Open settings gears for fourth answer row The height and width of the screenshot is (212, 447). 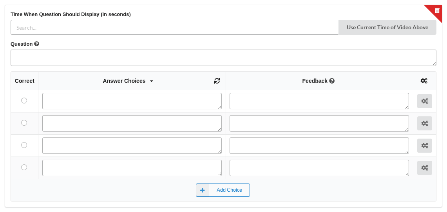(x=425, y=167)
